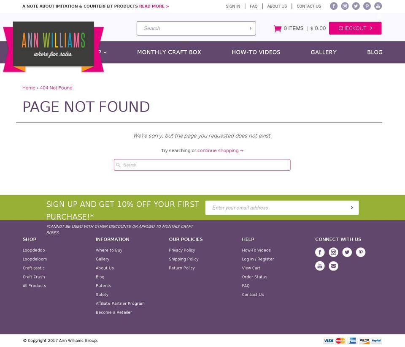The width and height of the screenshot is (405, 347).
Task: Open Gallery in main navigation
Action: coord(324,52)
